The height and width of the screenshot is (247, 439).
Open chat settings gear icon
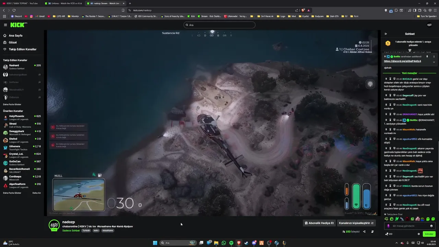[419, 234]
